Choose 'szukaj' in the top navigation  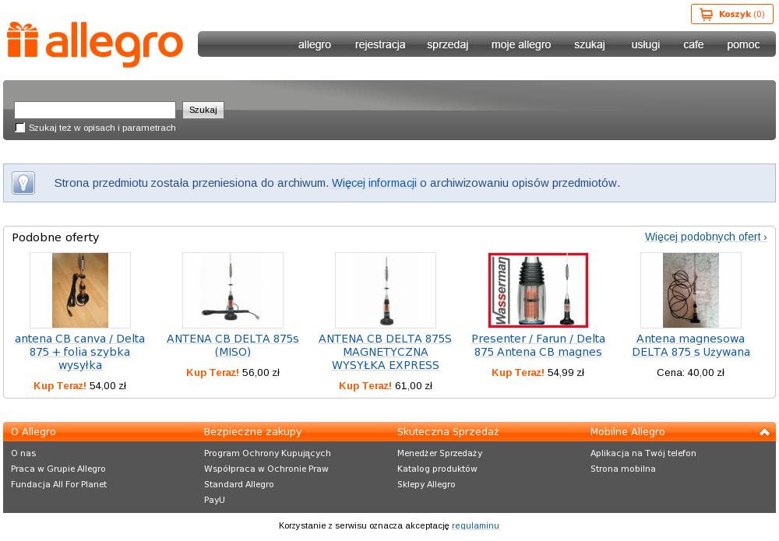[x=590, y=44]
